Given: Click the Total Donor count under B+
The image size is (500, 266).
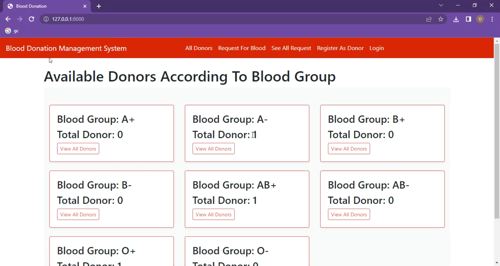Looking at the screenshot, I should tap(361, 135).
